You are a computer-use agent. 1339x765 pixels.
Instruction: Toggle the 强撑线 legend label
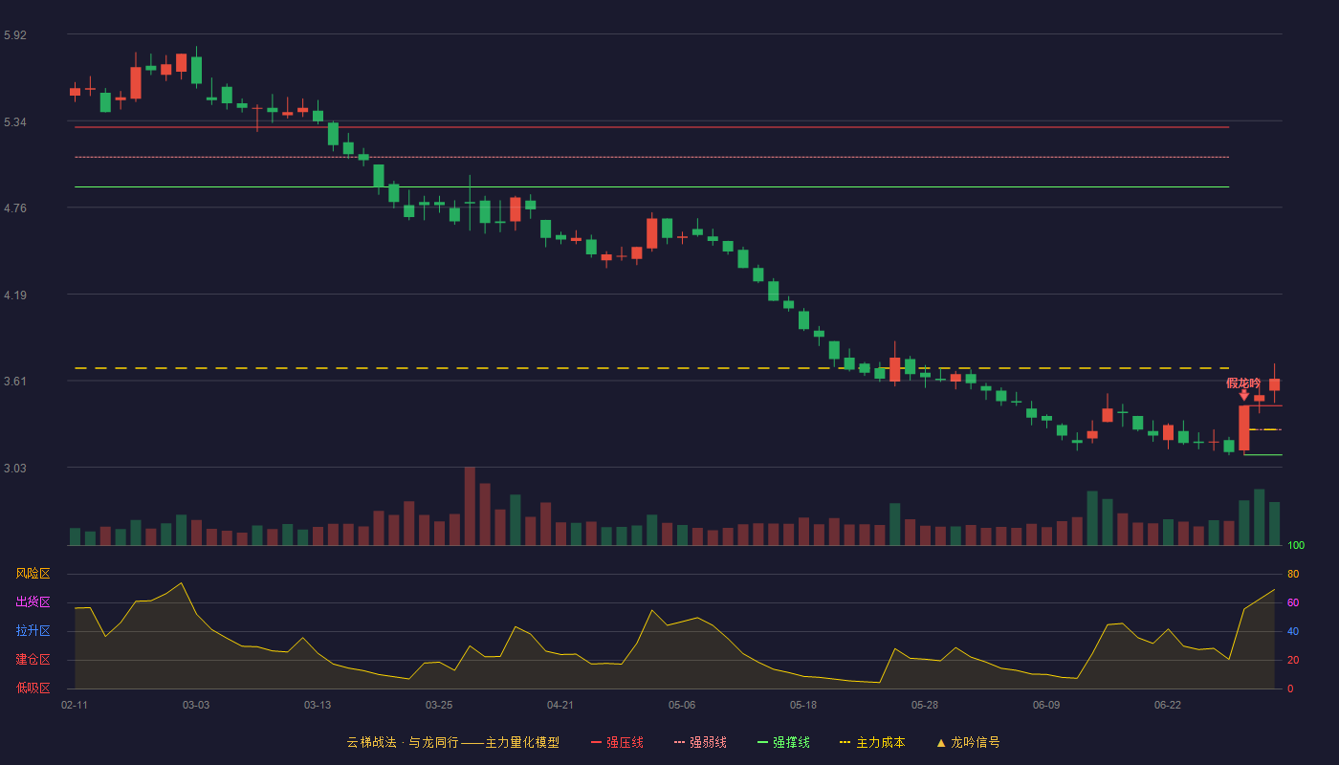click(x=791, y=743)
